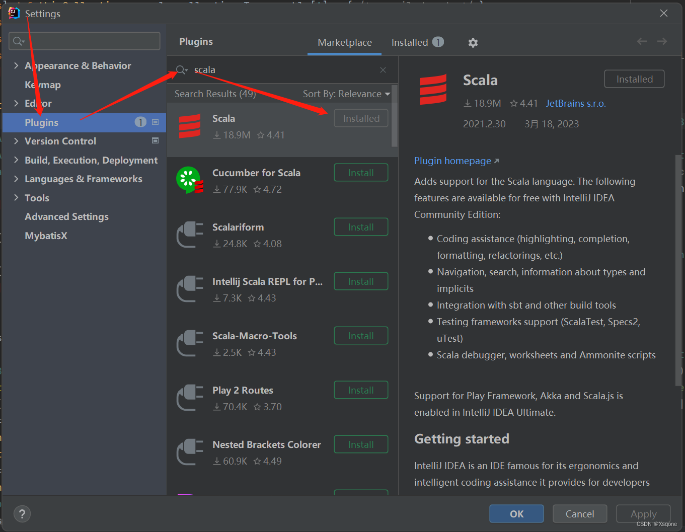
Task: Click the plugin list scrollbar
Action: point(395,116)
